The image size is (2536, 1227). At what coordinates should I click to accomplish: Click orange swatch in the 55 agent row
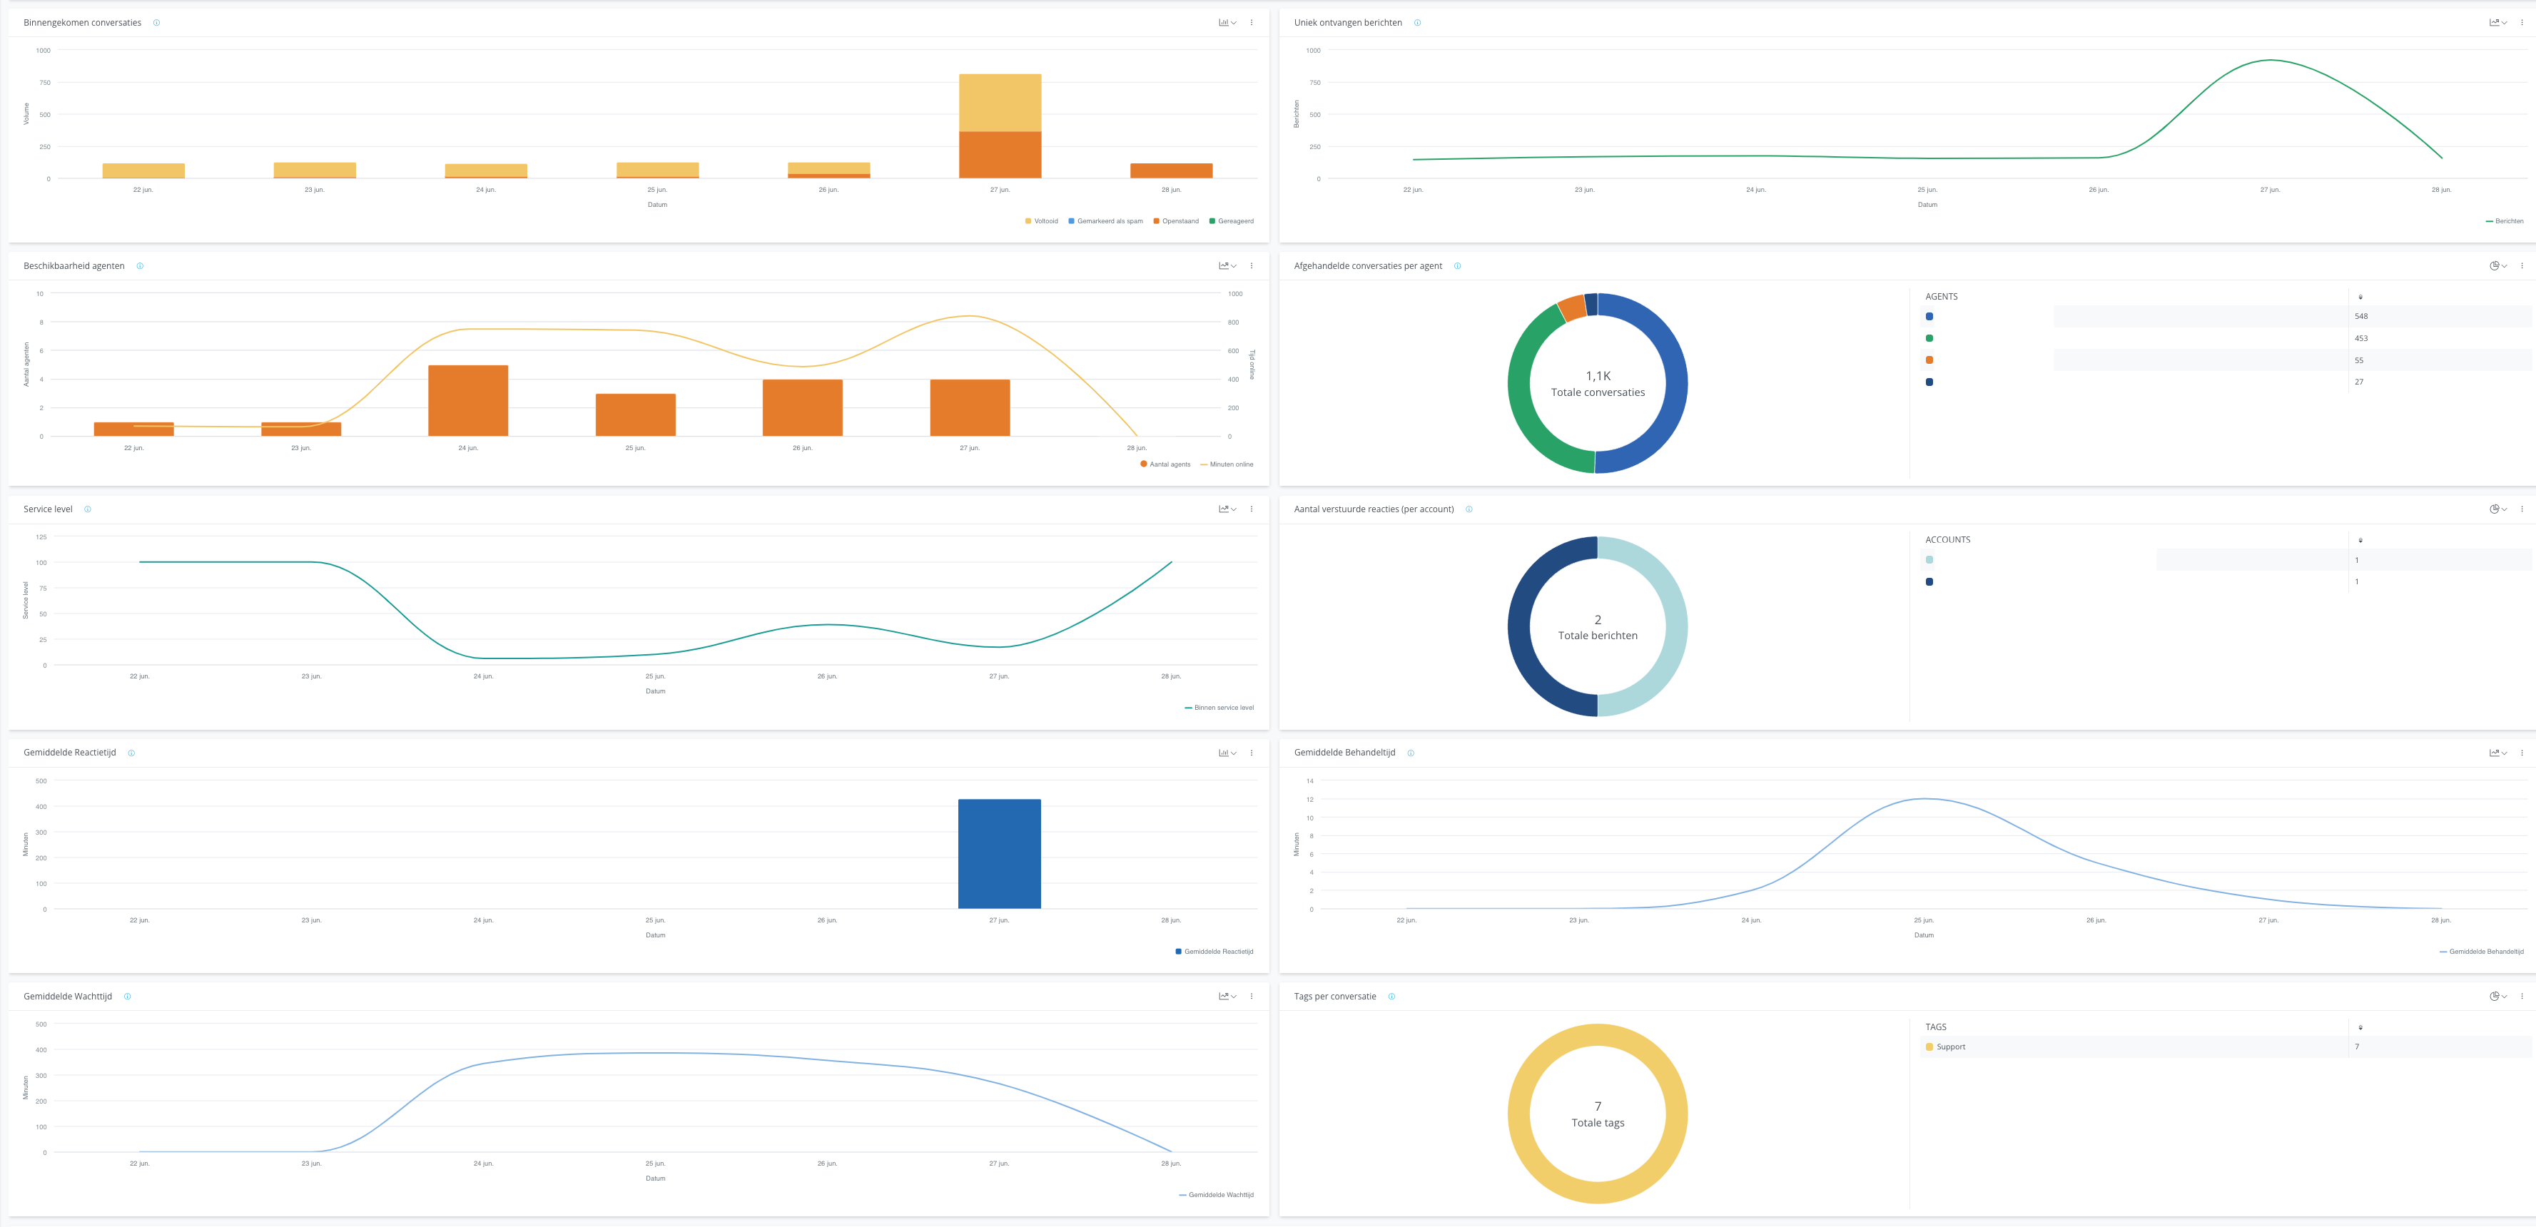pyautogui.click(x=1929, y=360)
